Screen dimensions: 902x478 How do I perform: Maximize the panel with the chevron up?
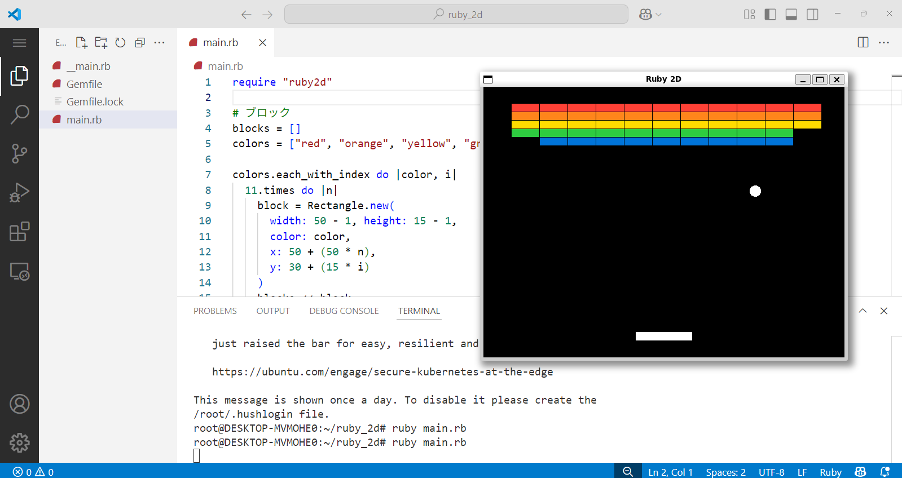(x=863, y=311)
